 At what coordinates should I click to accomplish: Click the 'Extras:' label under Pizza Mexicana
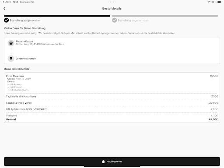click(x=11, y=81)
